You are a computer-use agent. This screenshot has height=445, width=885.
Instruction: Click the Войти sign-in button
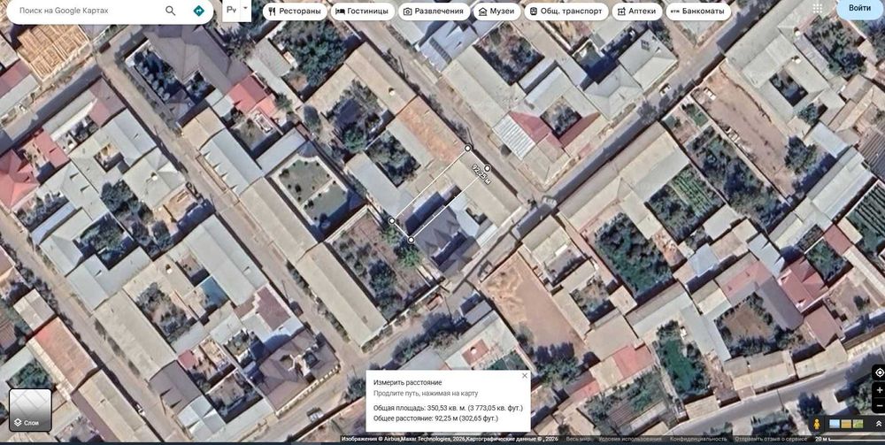point(859,9)
